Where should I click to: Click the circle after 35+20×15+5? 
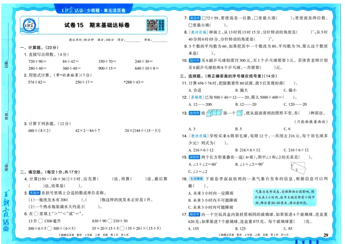coord(122,228)
